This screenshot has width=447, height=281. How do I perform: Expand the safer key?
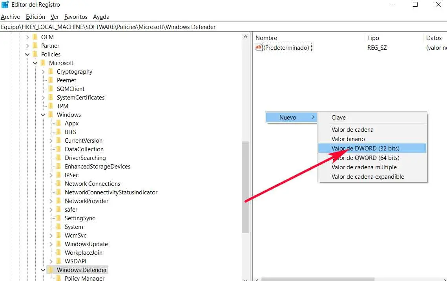51,210
